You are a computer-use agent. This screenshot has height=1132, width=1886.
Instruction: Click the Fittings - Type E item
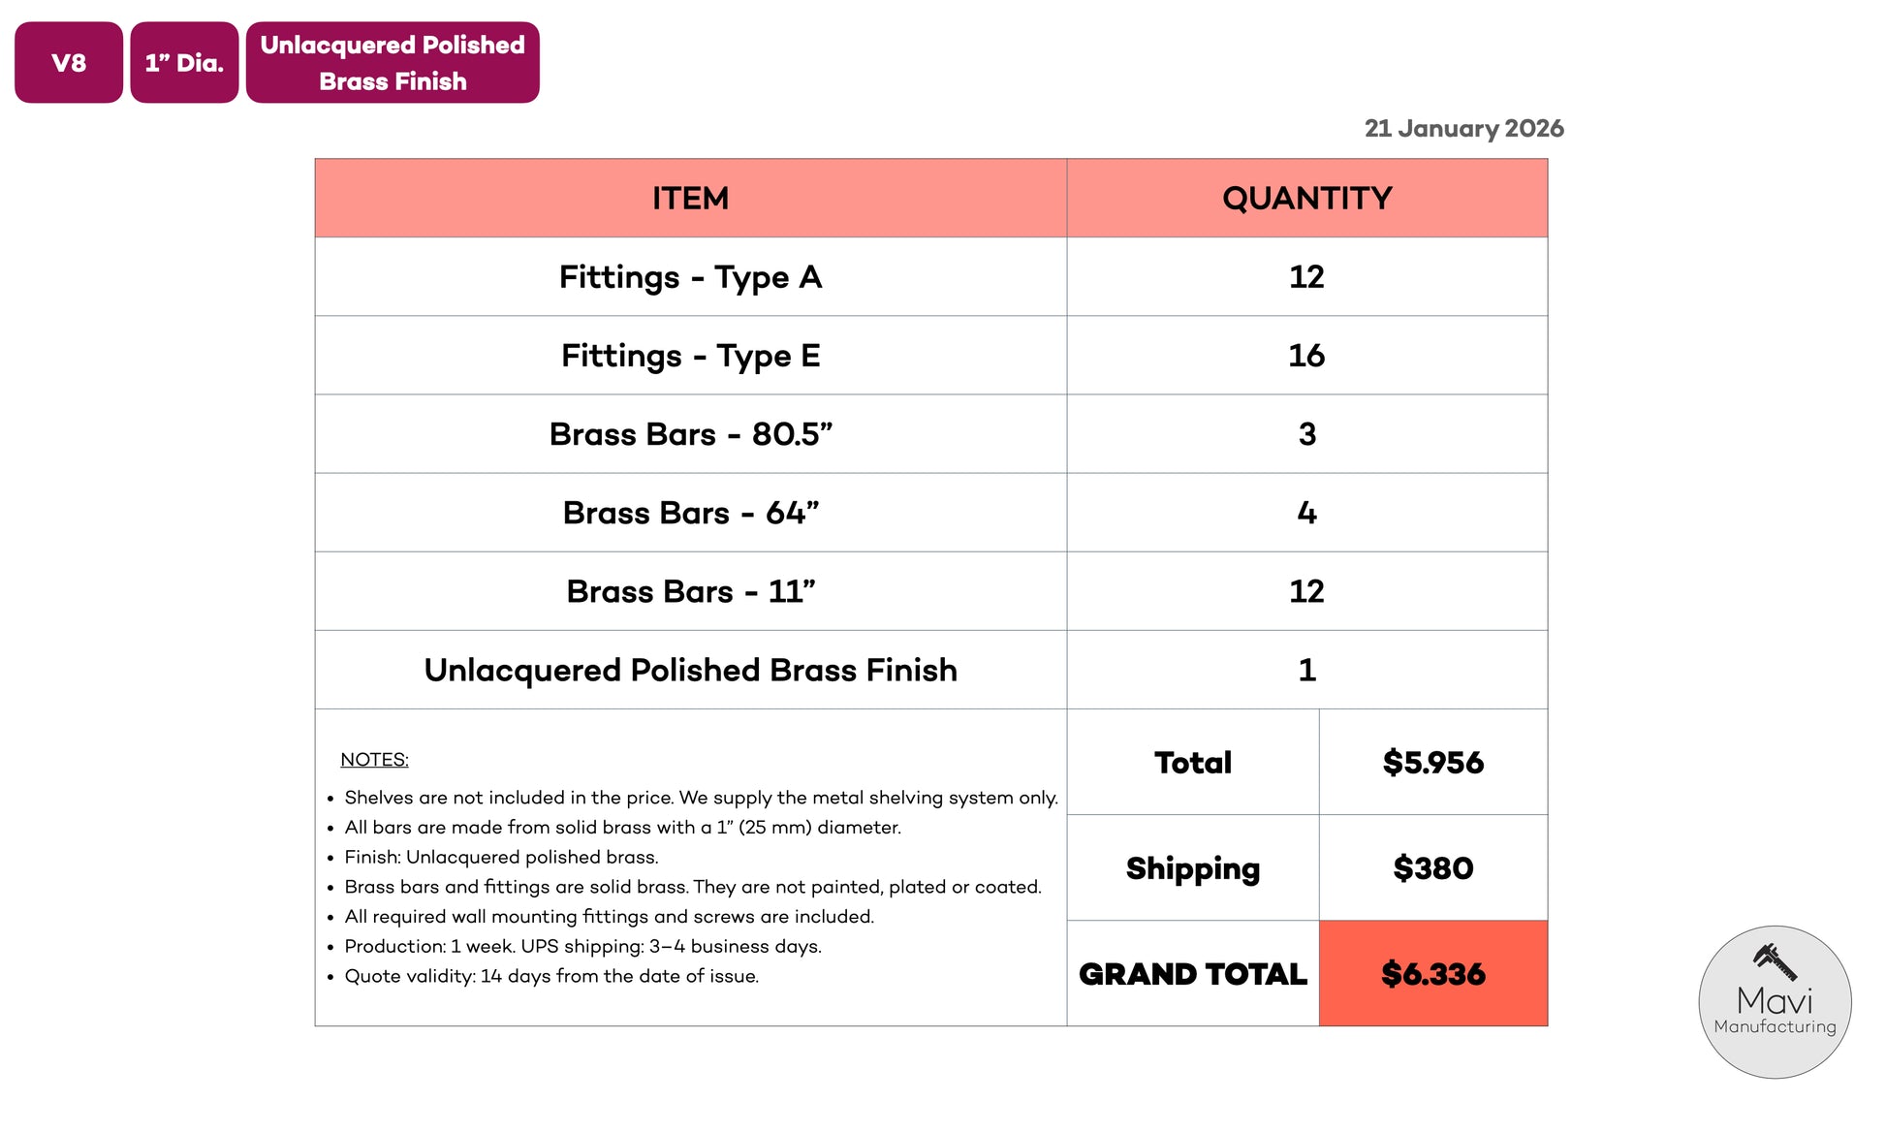click(x=690, y=356)
